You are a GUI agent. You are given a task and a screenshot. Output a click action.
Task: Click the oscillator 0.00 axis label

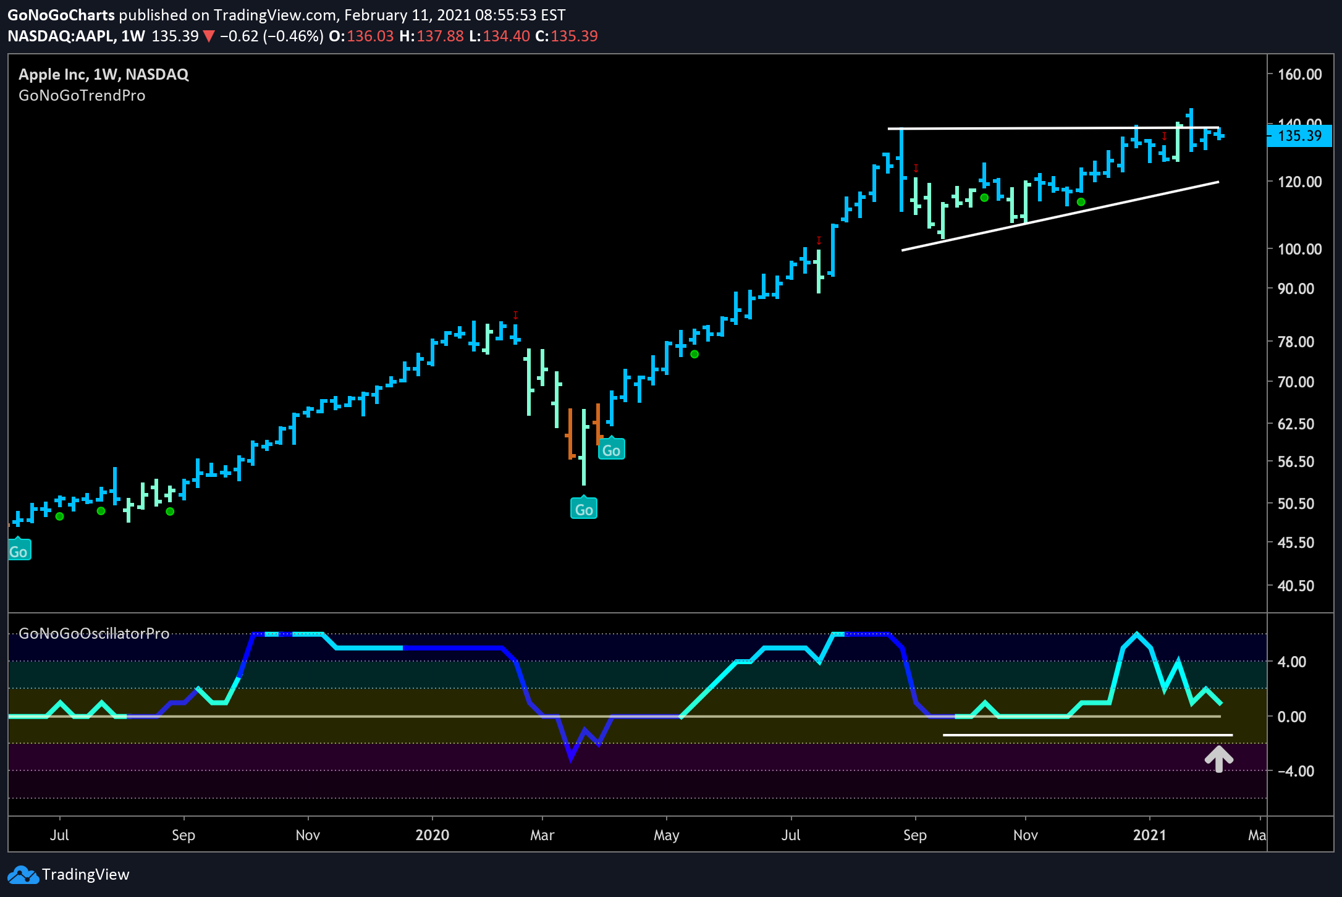(x=1292, y=717)
